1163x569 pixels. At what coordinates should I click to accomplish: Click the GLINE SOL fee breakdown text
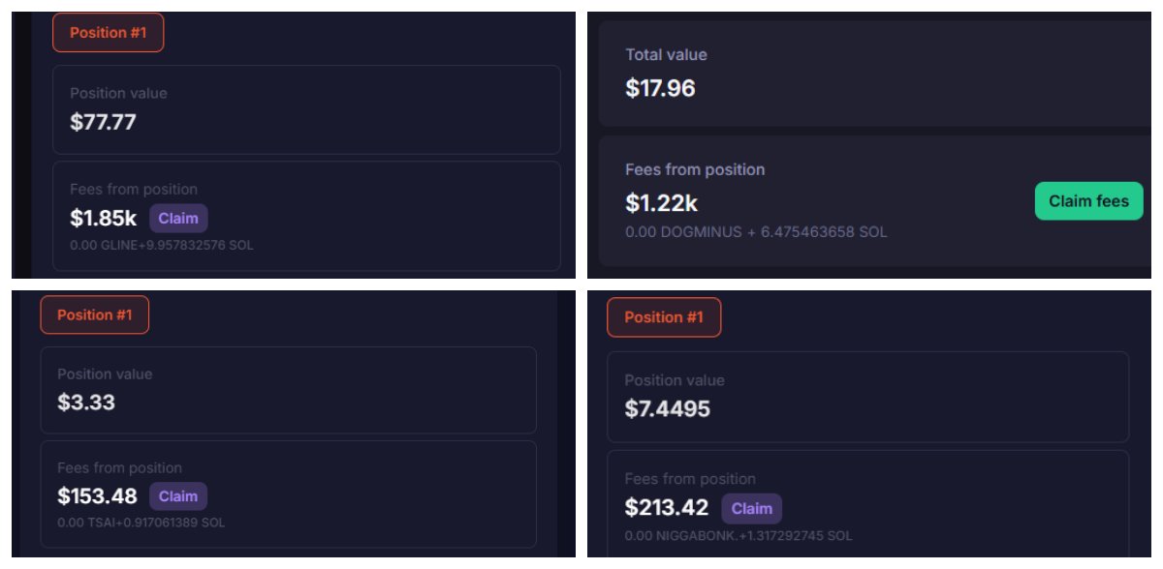coord(161,245)
